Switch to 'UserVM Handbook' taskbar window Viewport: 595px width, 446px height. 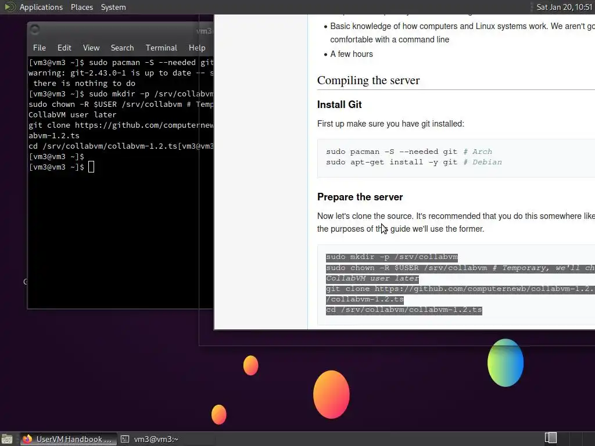(69, 439)
